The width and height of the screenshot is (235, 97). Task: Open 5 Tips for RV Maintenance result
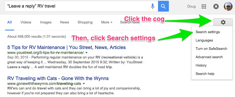coord(66,47)
